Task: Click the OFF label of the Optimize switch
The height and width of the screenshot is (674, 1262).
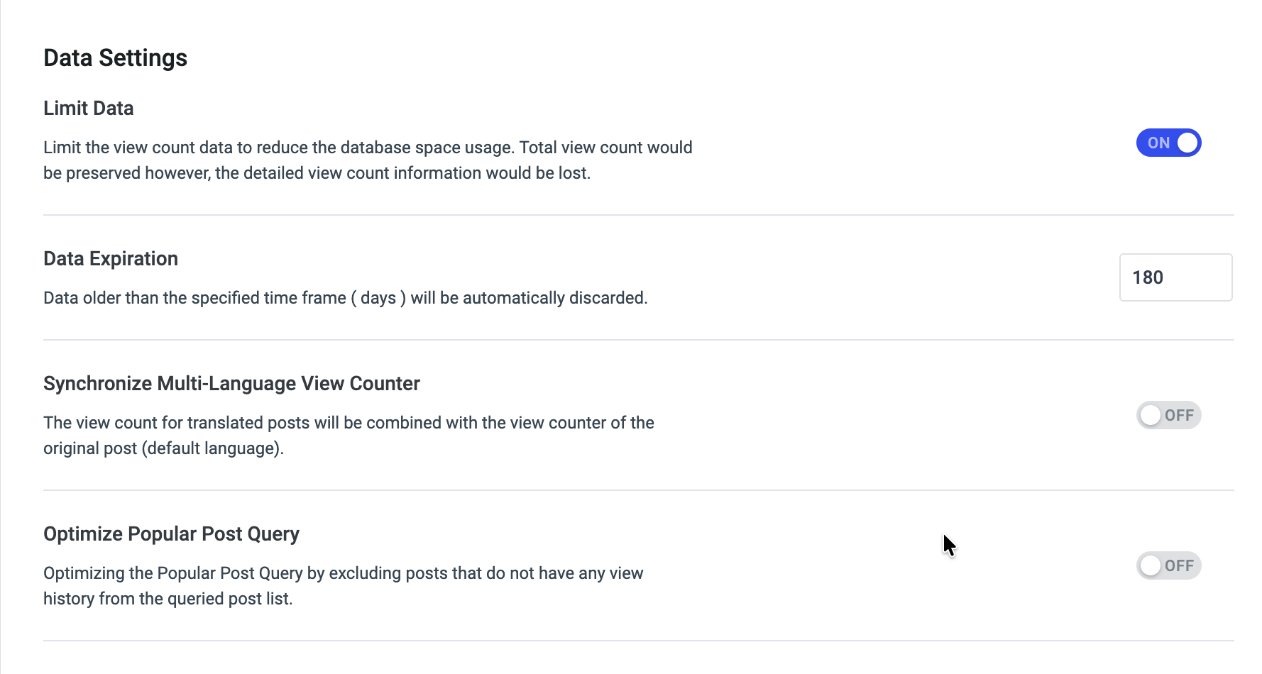Action: [1179, 566]
